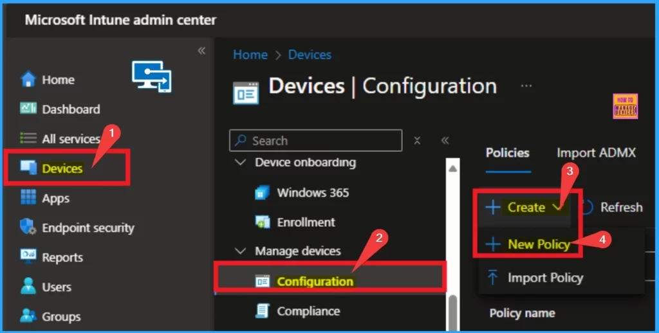Open Windows 365 menu entry
The width and height of the screenshot is (659, 333).
313,193
